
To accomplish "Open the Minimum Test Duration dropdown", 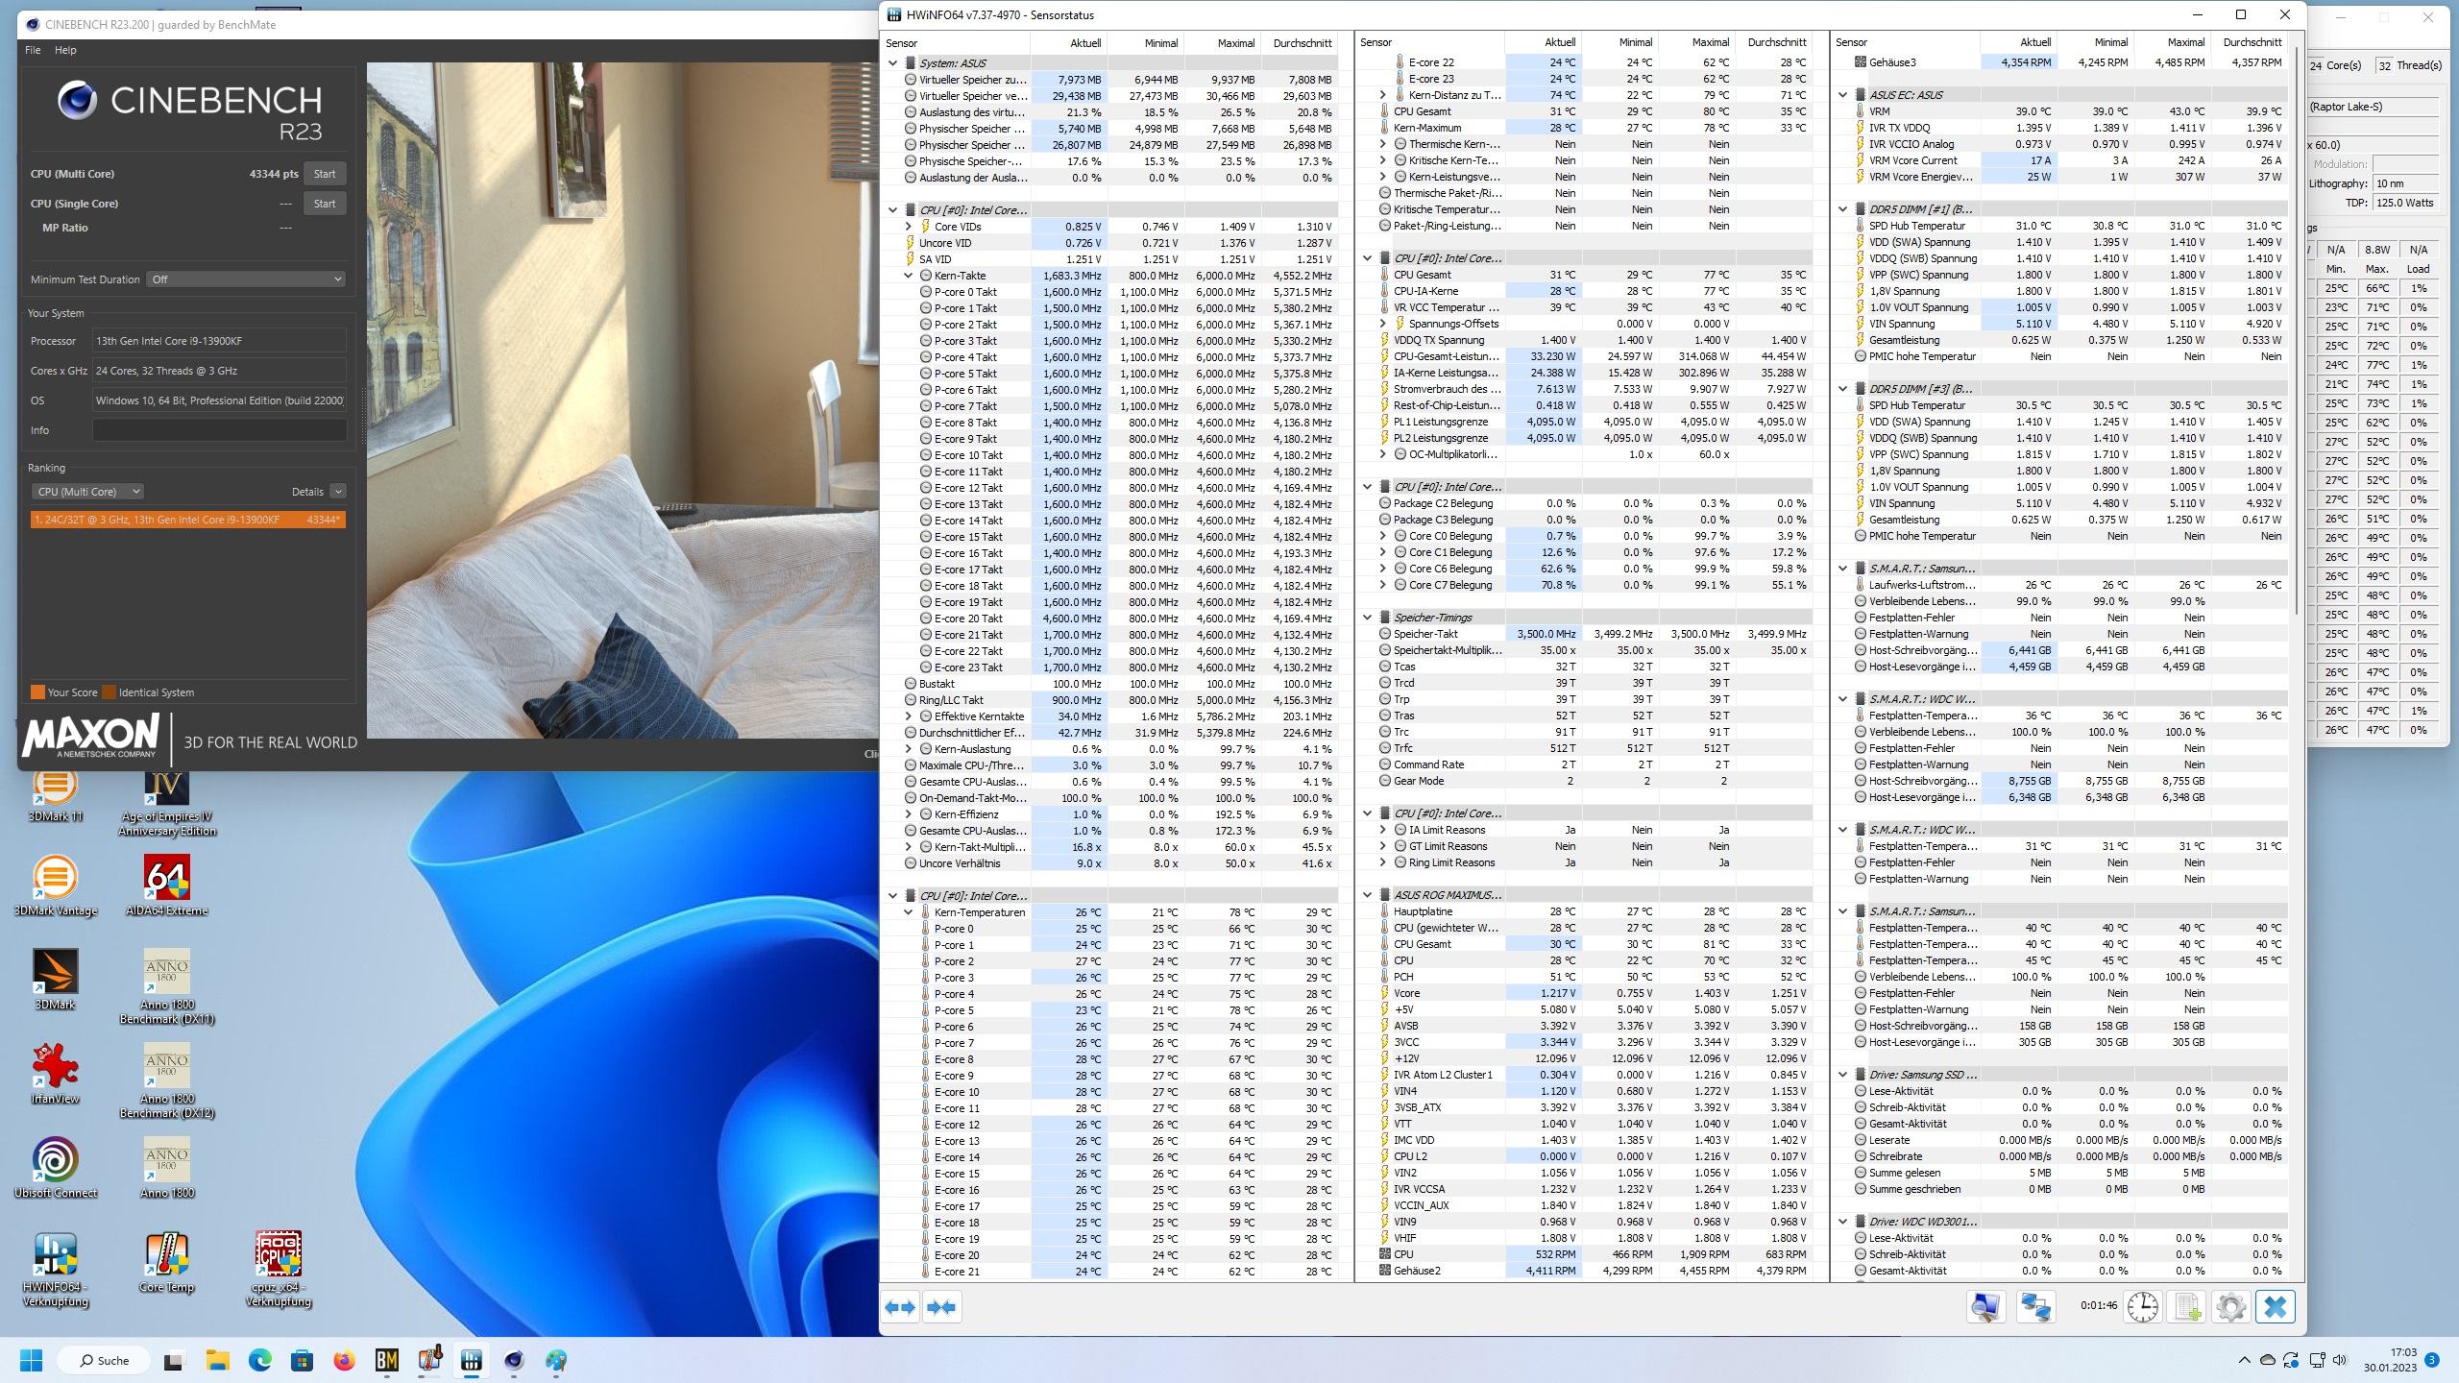I will [246, 279].
